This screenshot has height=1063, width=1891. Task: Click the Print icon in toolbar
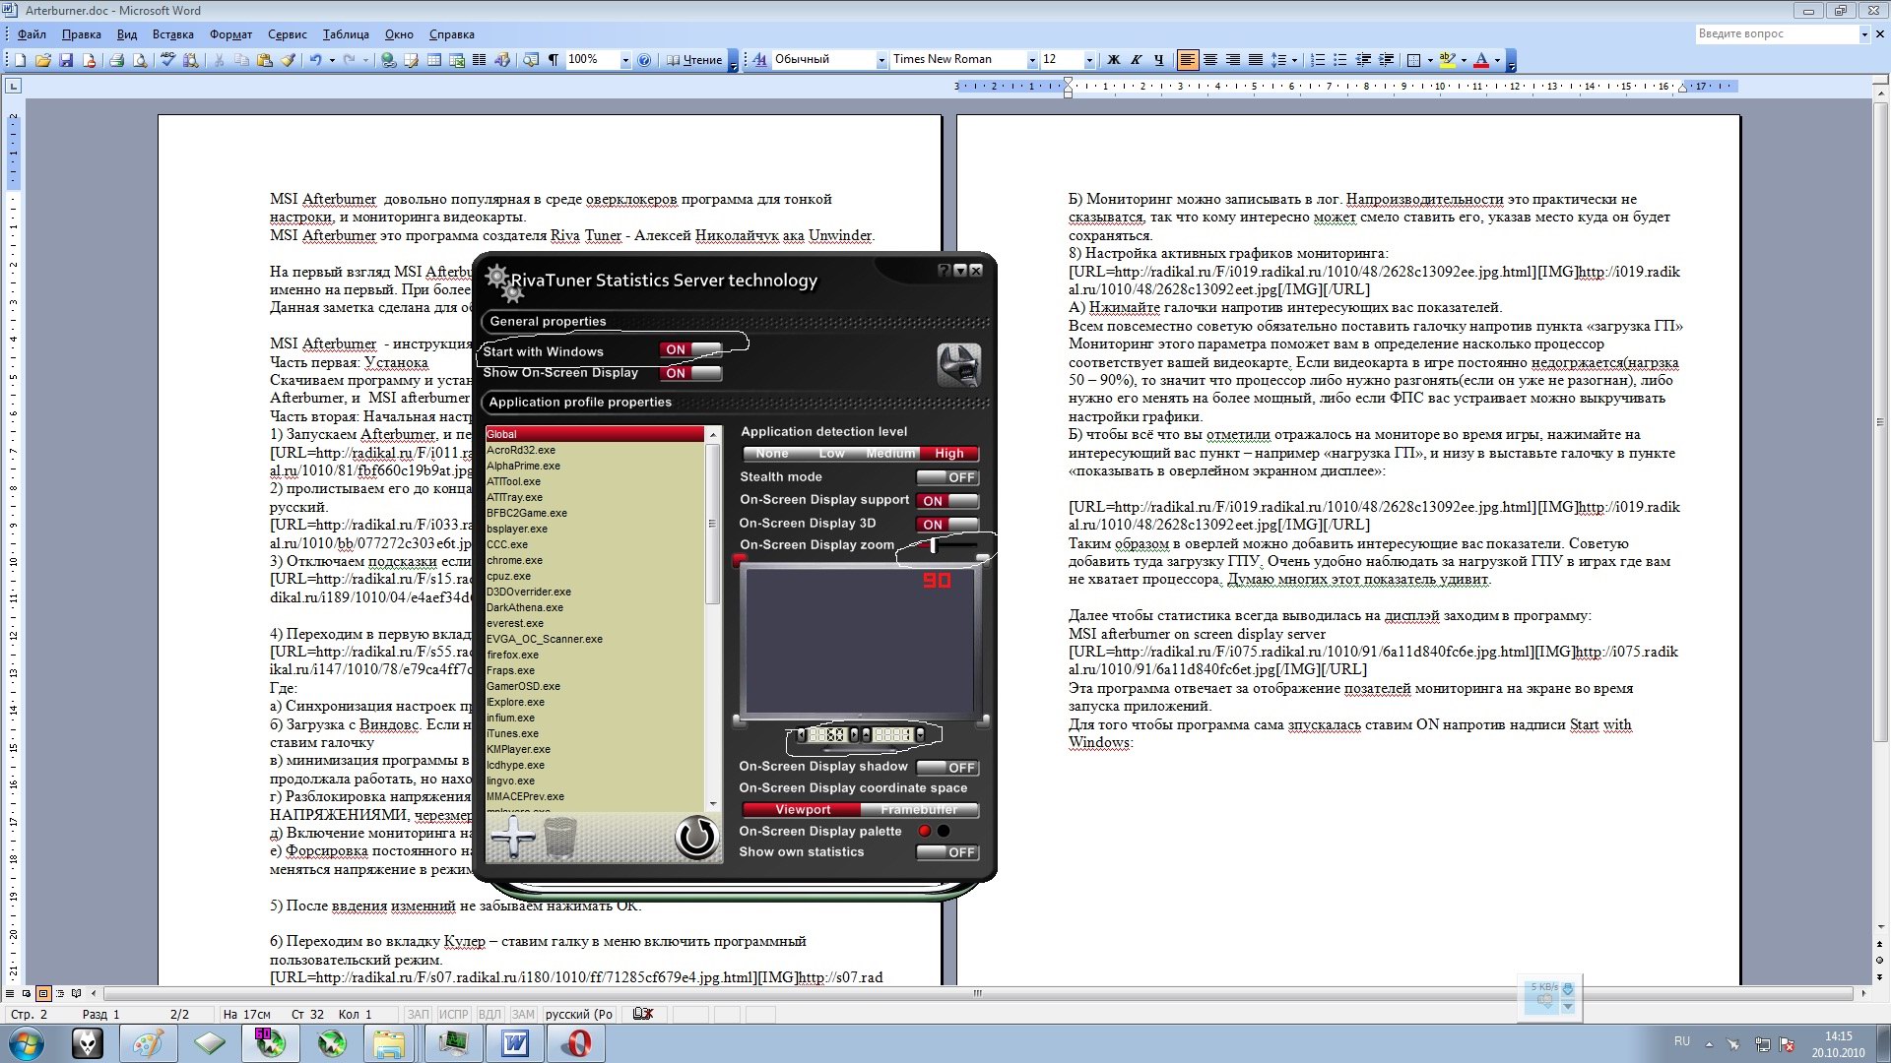116,60
